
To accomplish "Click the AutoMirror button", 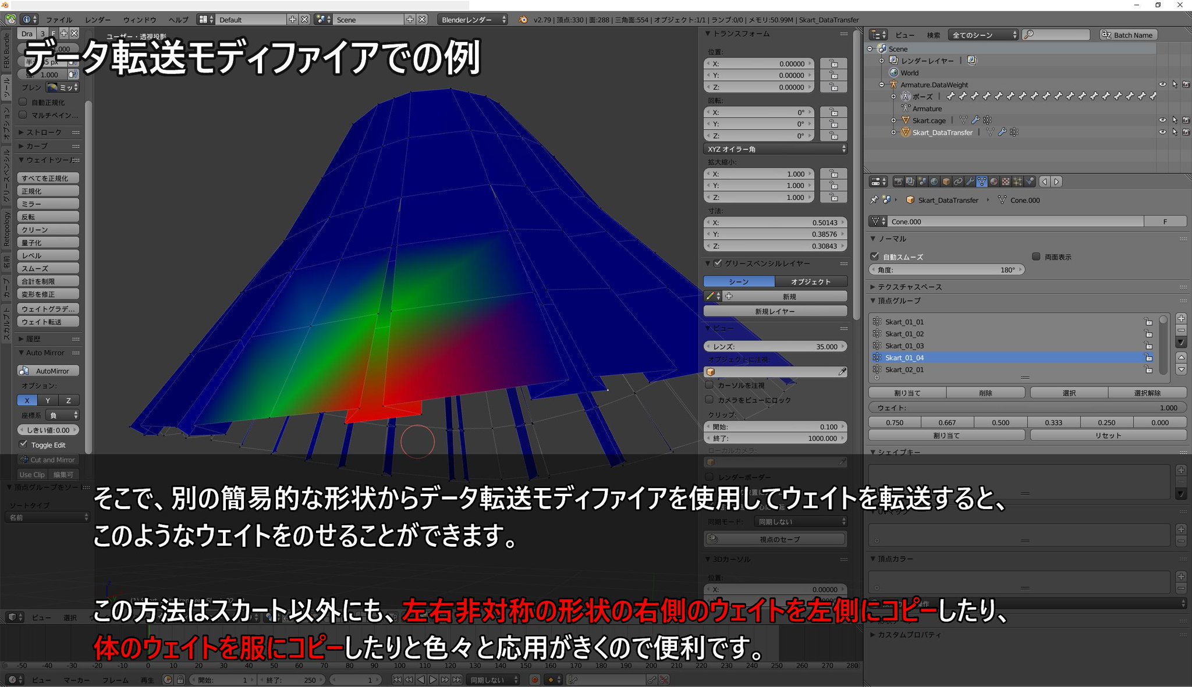I will point(48,371).
